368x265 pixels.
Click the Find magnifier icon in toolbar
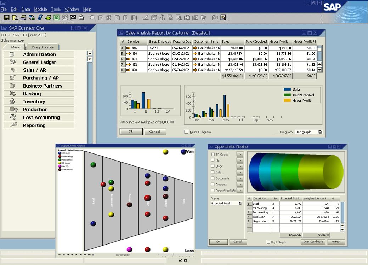92,18
